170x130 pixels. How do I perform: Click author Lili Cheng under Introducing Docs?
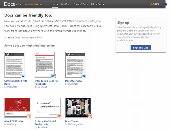[x=42, y=87]
